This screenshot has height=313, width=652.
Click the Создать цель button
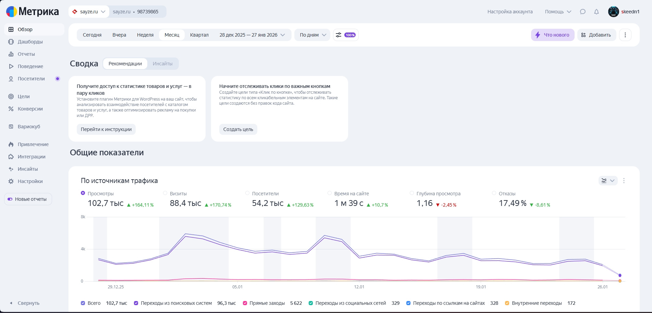238,129
